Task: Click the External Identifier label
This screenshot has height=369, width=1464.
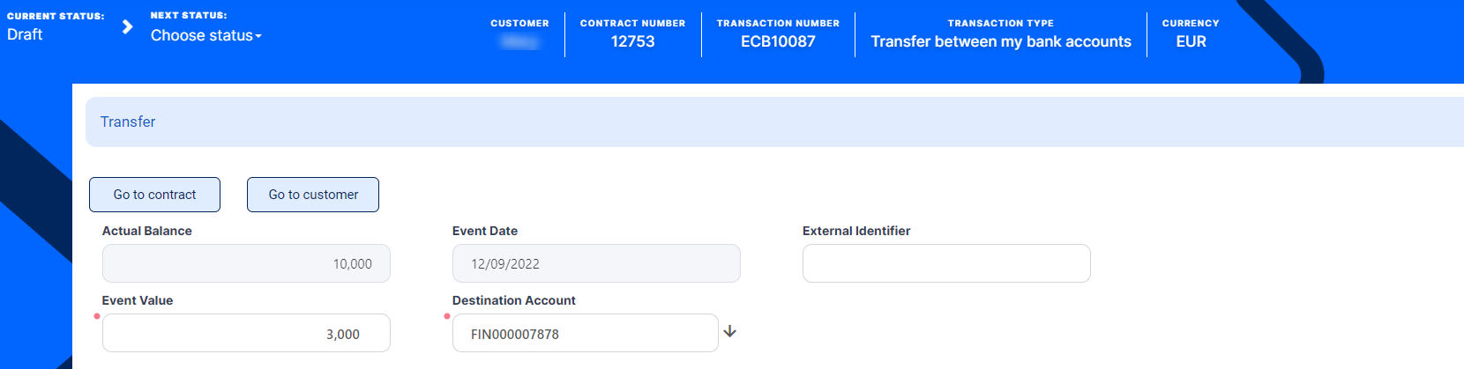Action: coord(856,231)
